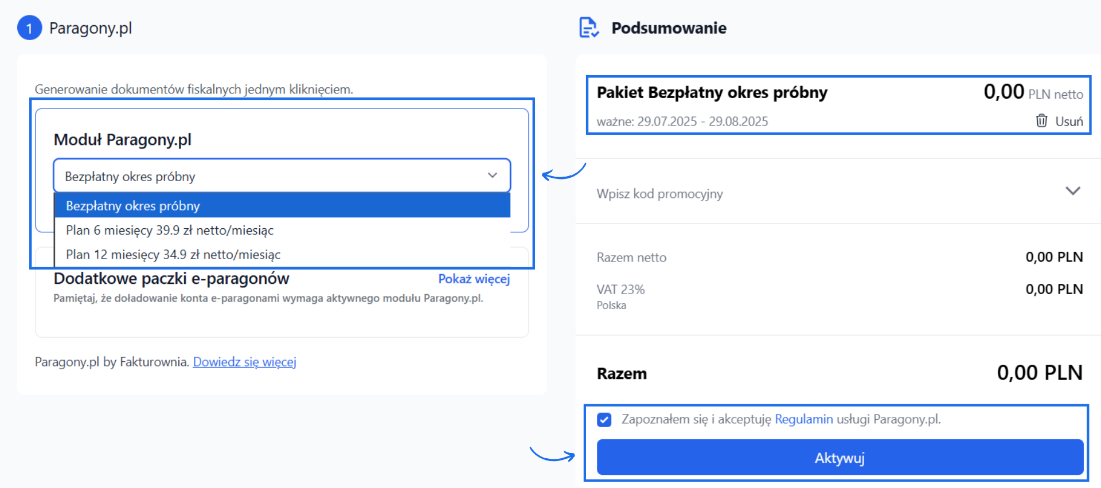Screen dimensions: 1101x488
Task: Select the Bezpłatny okres próbny option
Action: click(133, 205)
